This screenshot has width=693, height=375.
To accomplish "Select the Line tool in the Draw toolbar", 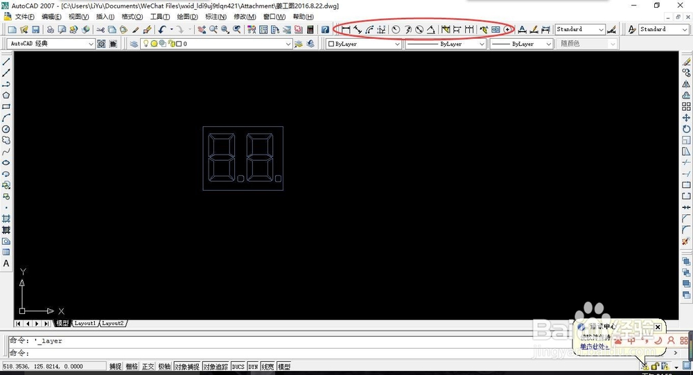I will click(6, 62).
